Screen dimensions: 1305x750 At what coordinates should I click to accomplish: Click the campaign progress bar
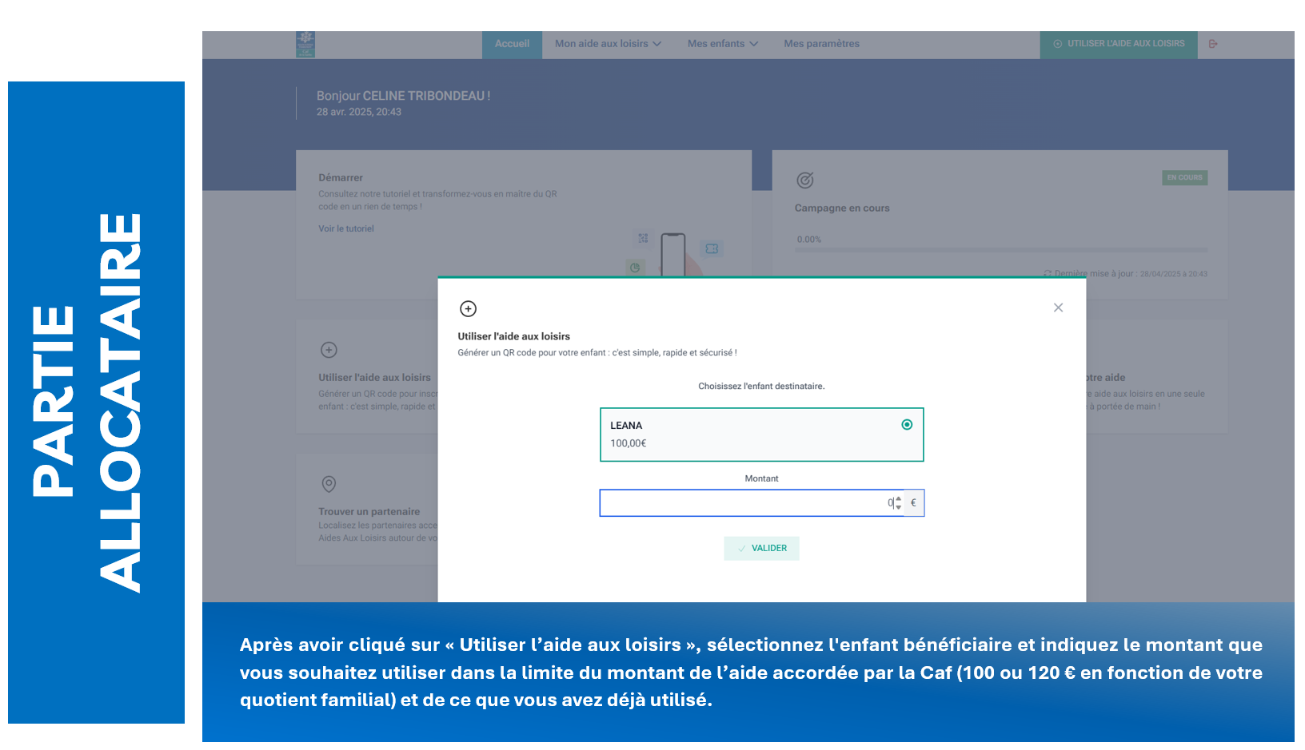[x=1000, y=250]
